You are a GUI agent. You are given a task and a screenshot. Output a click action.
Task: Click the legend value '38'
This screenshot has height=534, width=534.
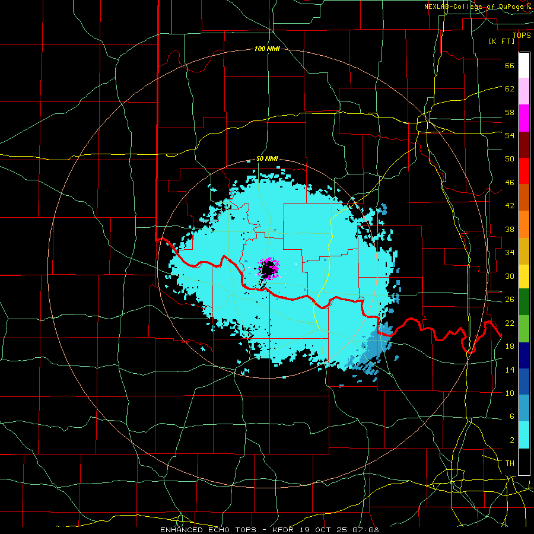510,230
